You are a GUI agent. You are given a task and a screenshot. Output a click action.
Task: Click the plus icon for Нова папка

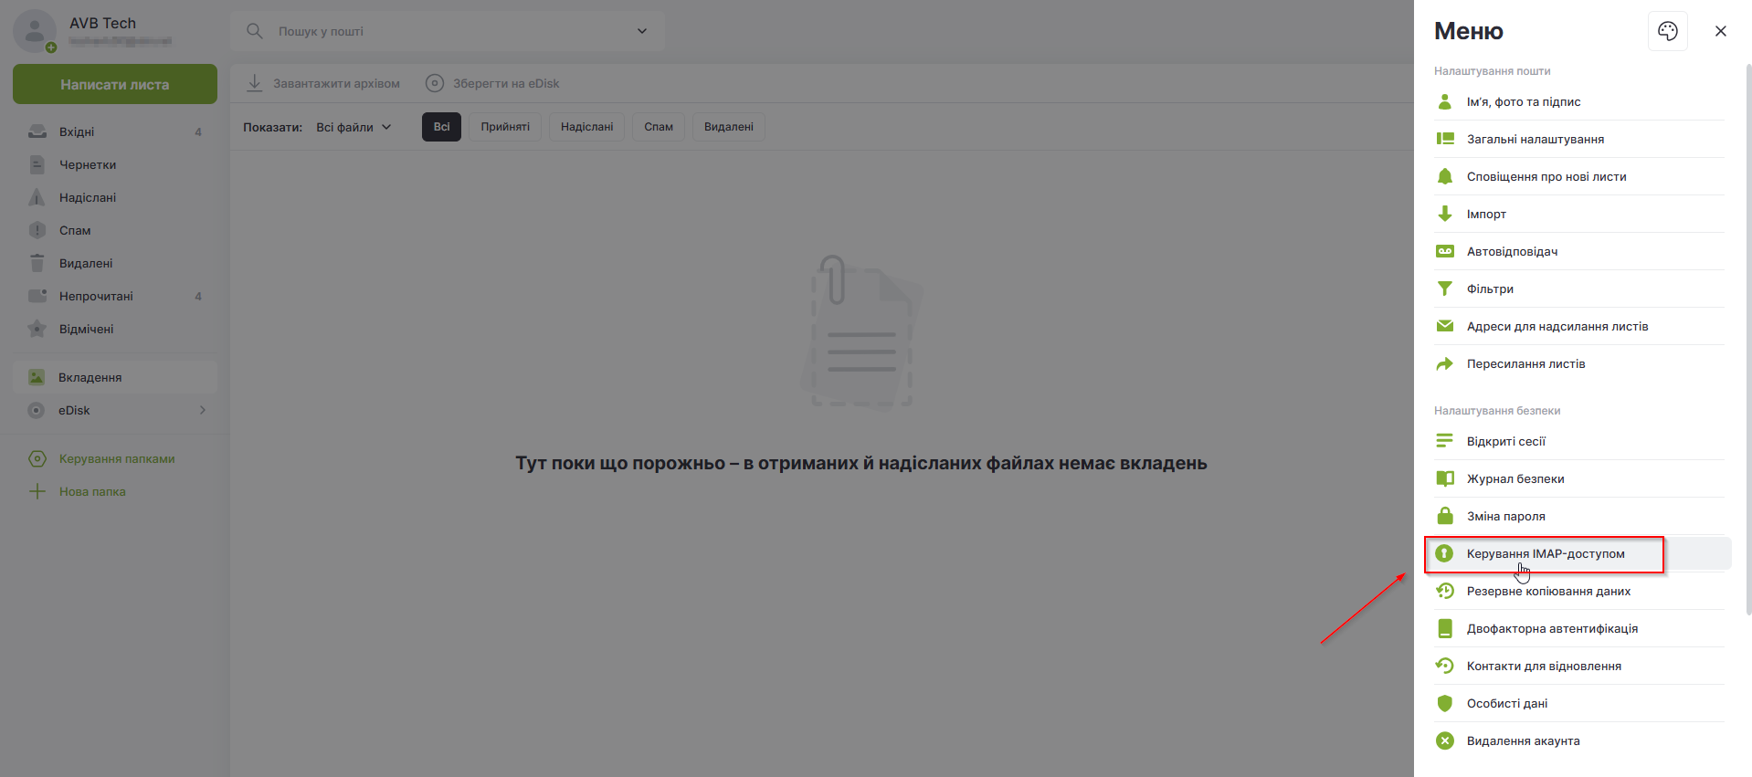click(x=37, y=491)
